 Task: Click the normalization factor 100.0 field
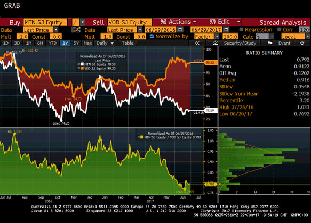click(230, 37)
